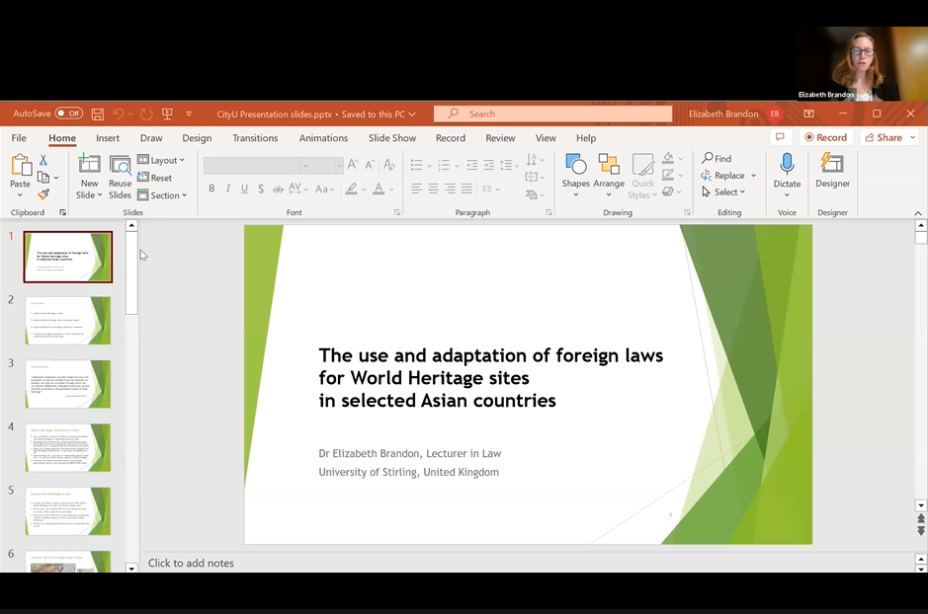This screenshot has width=928, height=614.
Task: Open the Select dropdown in Editing
Action: click(725, 192)
